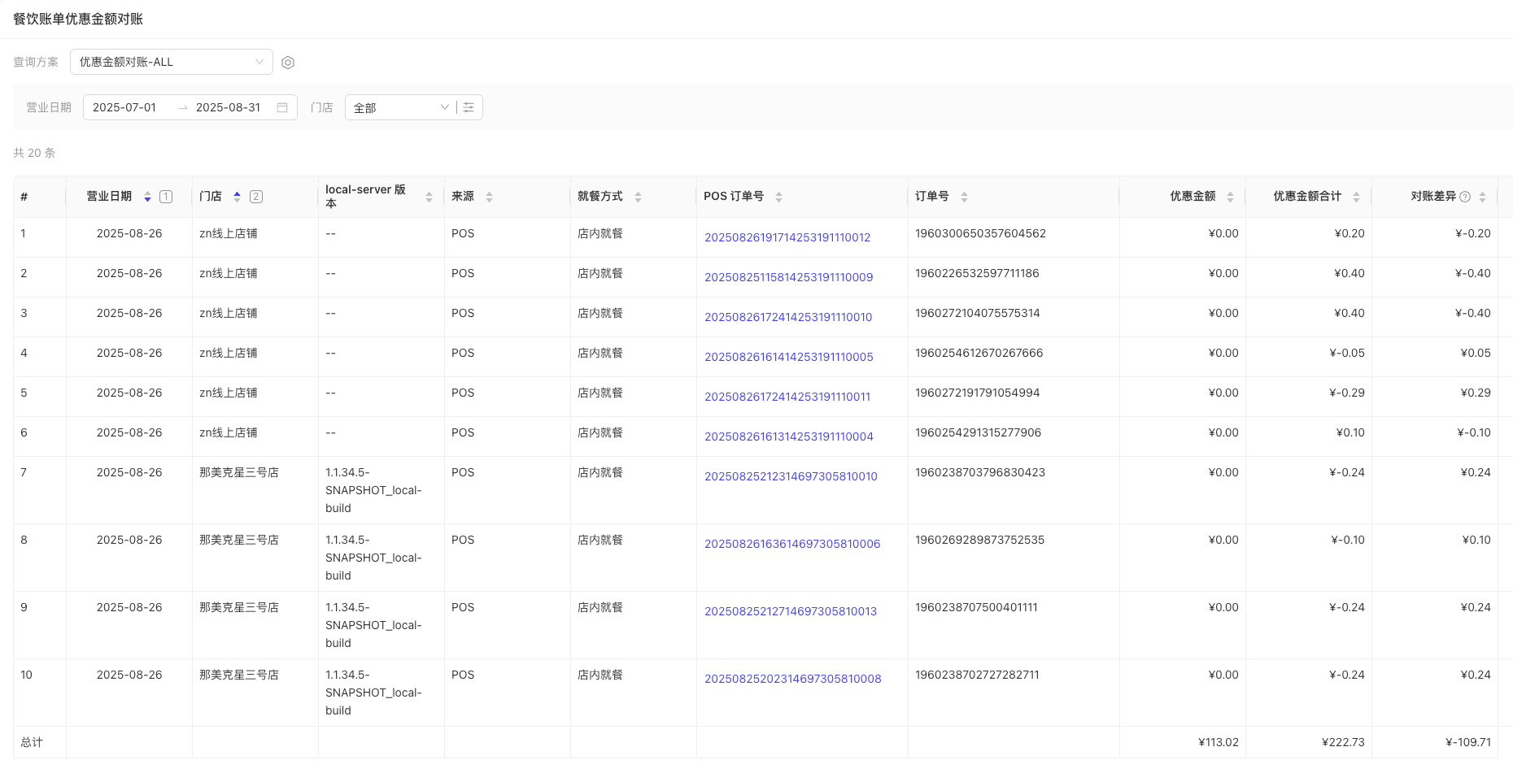Sort by 来源 column
This screenshot has width=1513, height=773.
point(489,197)
